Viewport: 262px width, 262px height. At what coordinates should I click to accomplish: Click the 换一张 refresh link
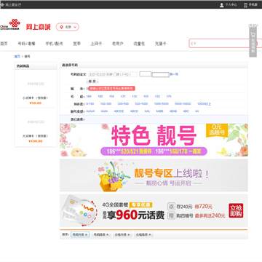click(174, 74)
